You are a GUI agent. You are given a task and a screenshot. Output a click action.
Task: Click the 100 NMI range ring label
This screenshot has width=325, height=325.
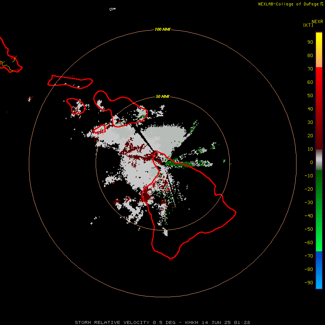point(162,30)
